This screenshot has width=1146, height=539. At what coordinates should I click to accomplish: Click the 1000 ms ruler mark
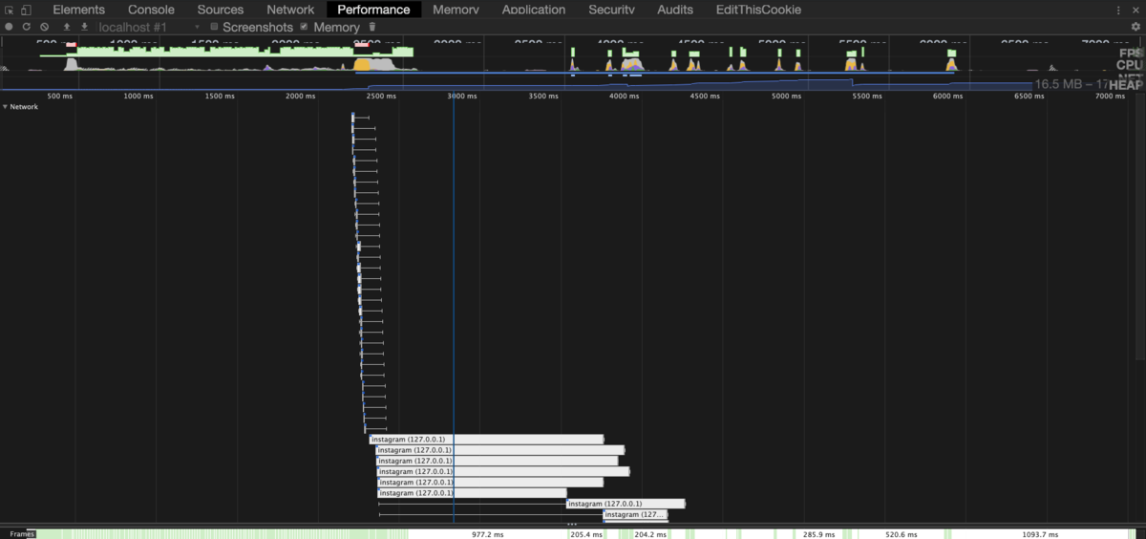138,97
